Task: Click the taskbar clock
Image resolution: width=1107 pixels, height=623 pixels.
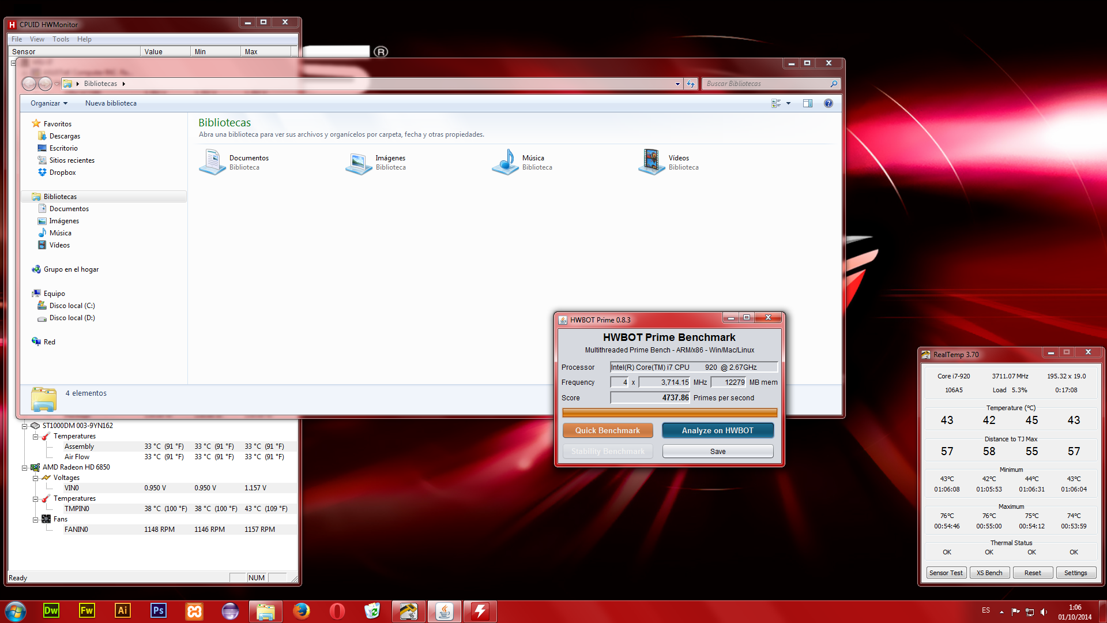Action: [x=1075, y=612]
